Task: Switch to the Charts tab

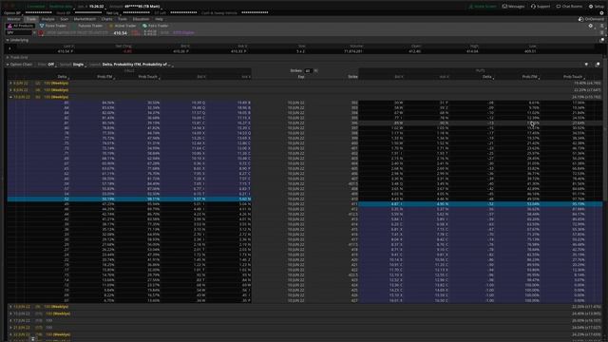Action: [x=106, y=19]
